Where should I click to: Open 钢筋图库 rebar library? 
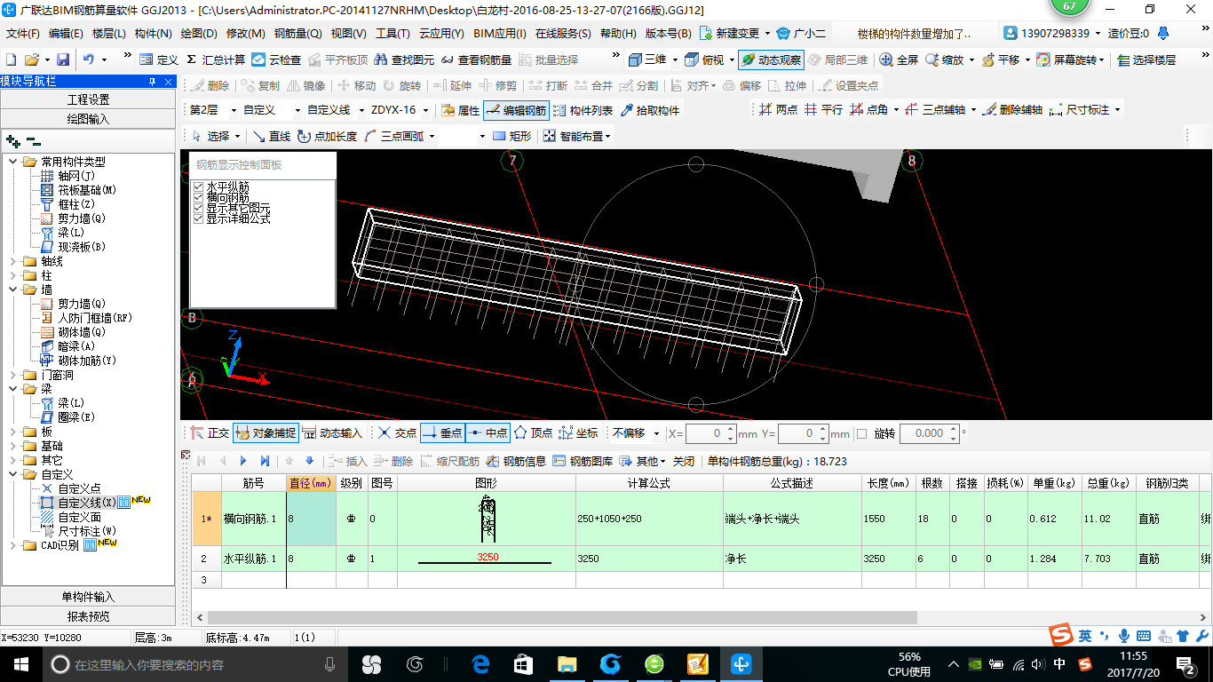point(583,461)
